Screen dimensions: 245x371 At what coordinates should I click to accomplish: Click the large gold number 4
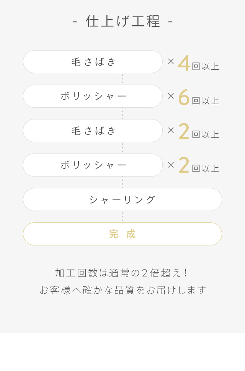coord(184,63)
